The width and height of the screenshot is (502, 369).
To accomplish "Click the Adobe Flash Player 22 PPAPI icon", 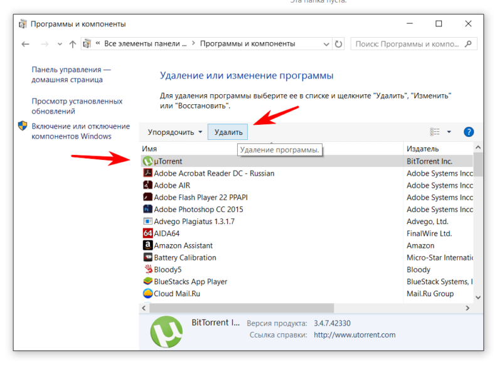I will [147, 197].
